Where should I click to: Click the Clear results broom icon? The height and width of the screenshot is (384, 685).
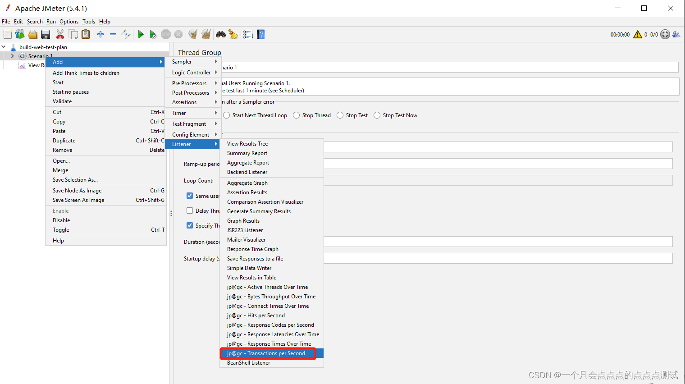(193, 34)
